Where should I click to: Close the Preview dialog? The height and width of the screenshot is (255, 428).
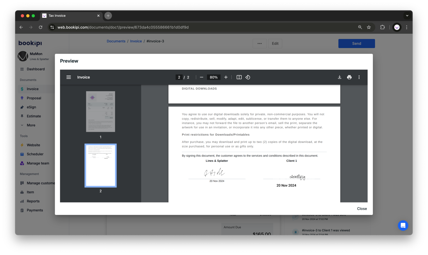(x=362, y=209)
